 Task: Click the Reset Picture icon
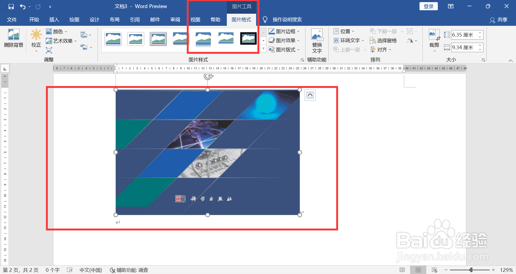(x=84, y=47)
